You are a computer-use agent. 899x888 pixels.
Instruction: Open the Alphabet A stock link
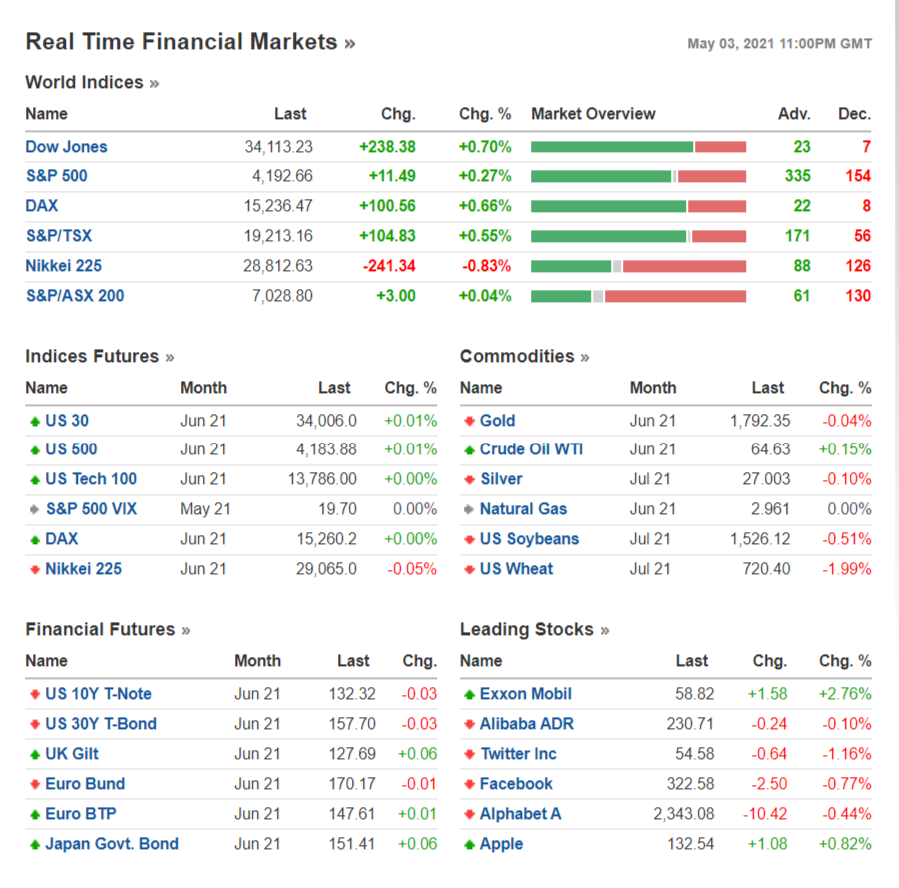pos(520,814)
